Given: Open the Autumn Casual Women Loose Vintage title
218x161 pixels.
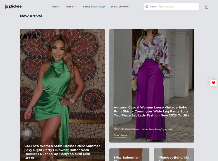Looking at the screenshot, I should (151, 111).
